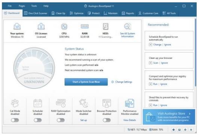Open the Change Settings link

click(x=124, y=82)
